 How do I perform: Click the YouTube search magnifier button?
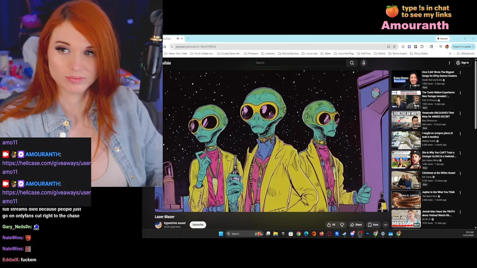[352, 63]
